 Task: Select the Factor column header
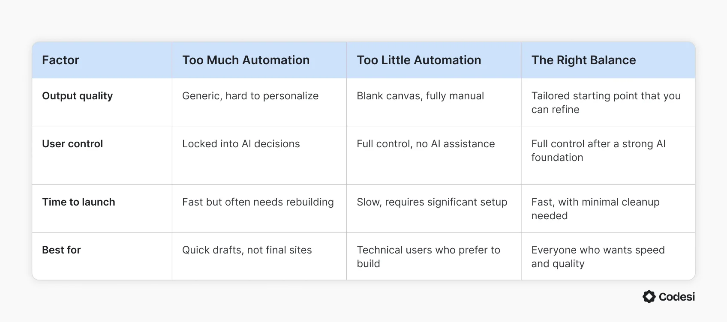point(60,60)
